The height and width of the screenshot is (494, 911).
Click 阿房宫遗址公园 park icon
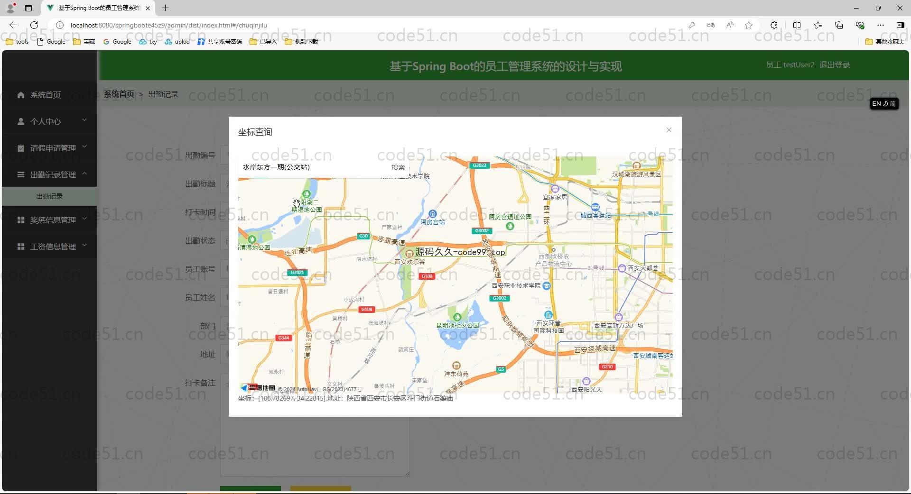coord(510,226)
